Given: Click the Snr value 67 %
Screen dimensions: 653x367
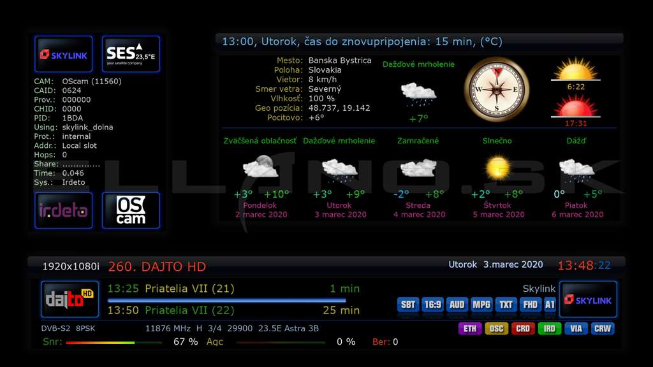Looking at the screenshot, I should pyautogui.click(x=186, y=342).
